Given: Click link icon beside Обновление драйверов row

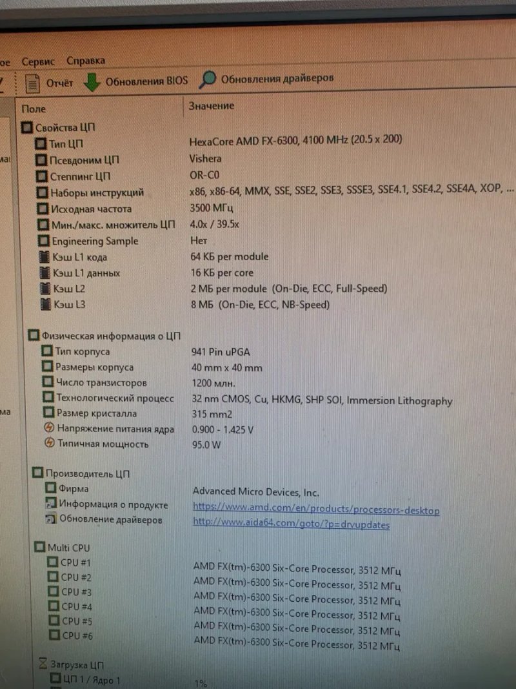Looking at the screenshot, I should point(52,519).
